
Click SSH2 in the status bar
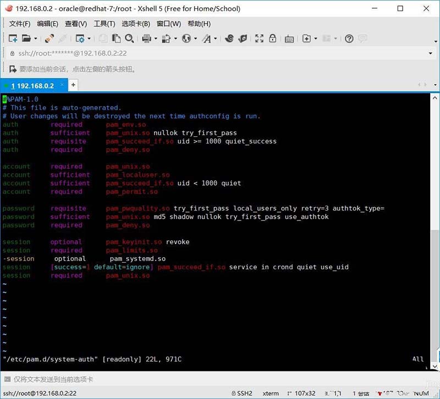coord(245,393)
